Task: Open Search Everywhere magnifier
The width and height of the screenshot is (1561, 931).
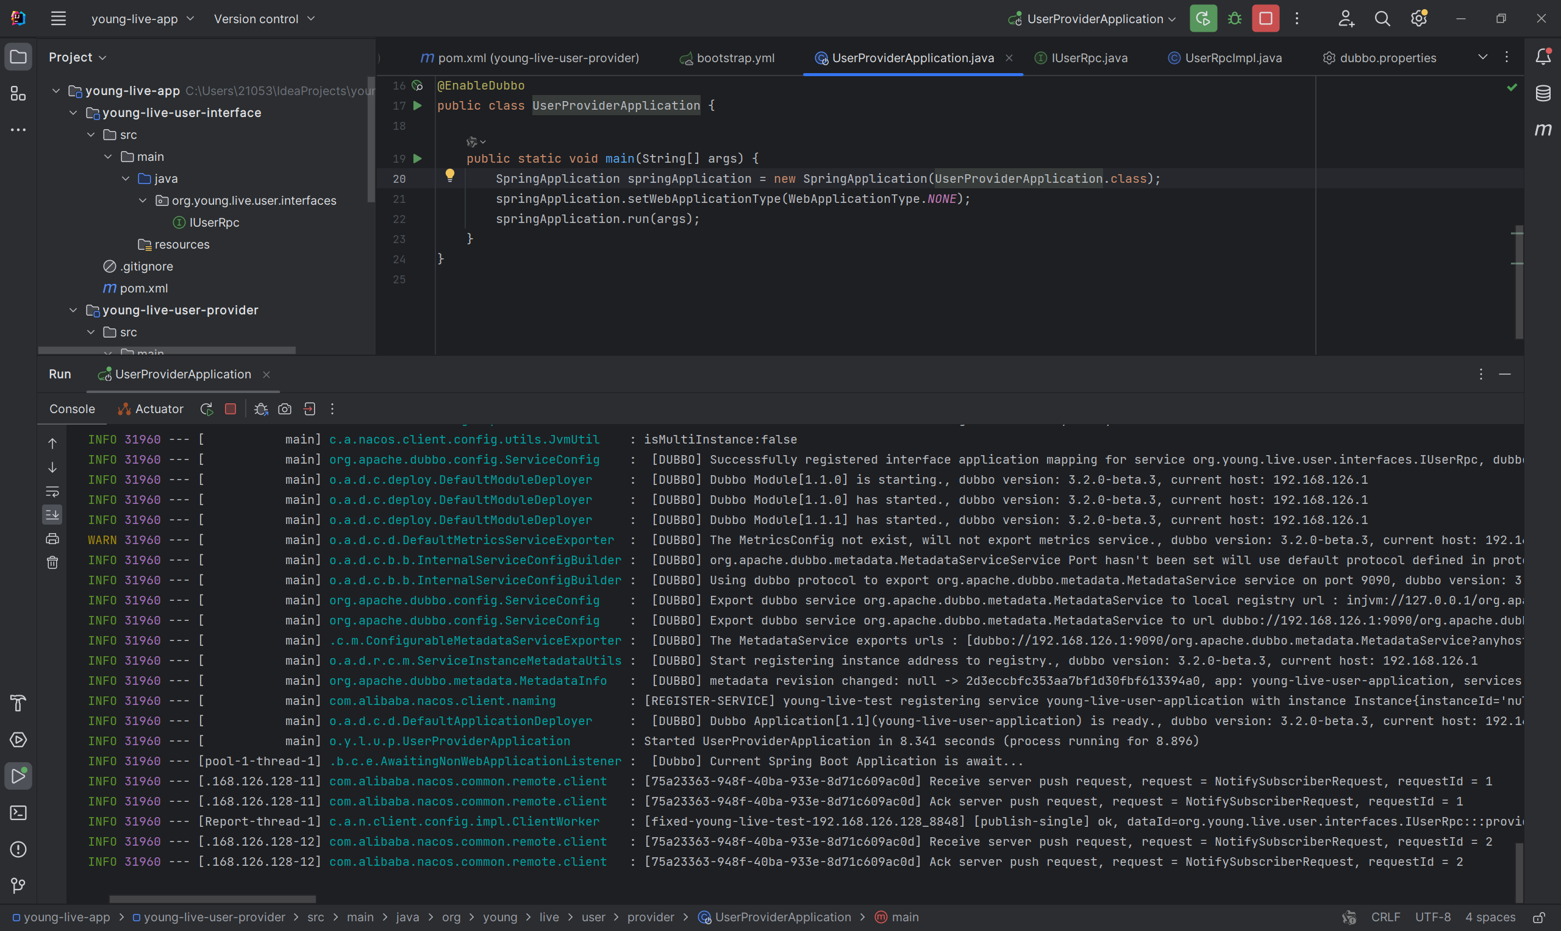Action: 1382,19
